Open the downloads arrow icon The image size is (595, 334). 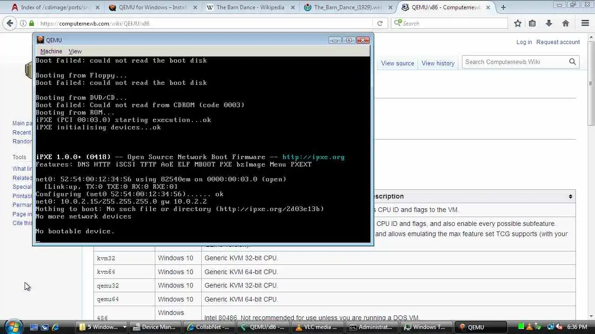click(x=549, y=23)
